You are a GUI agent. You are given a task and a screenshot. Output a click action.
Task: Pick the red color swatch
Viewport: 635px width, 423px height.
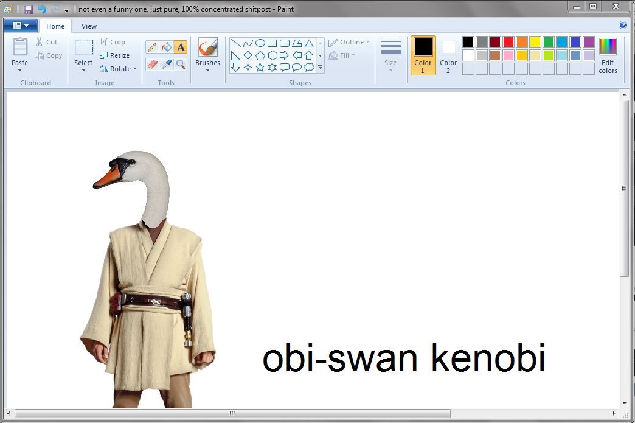coord(508,42)
